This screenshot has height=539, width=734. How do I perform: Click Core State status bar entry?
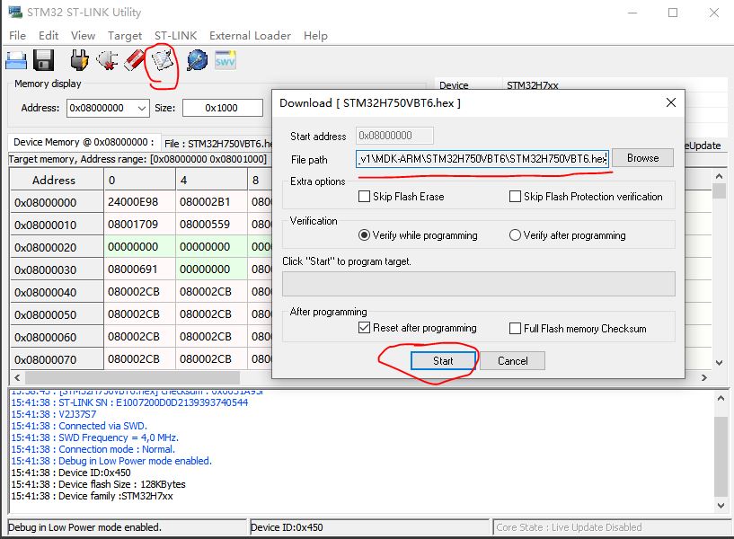(611, 527)
